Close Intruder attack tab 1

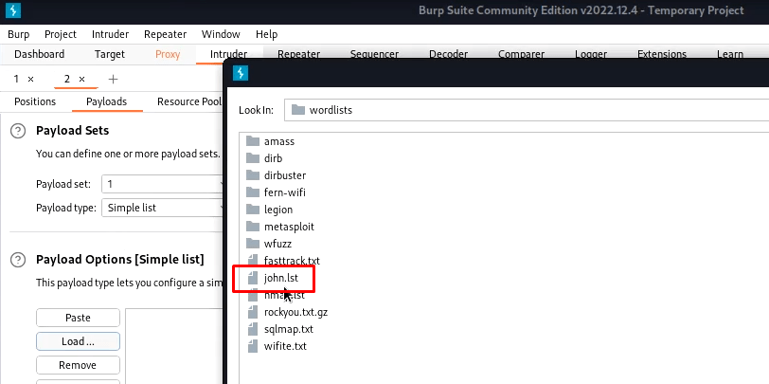31,79
